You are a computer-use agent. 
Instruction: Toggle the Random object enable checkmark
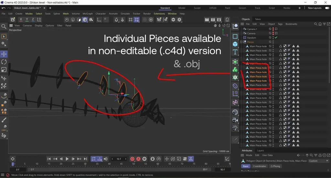click(276, 37)
